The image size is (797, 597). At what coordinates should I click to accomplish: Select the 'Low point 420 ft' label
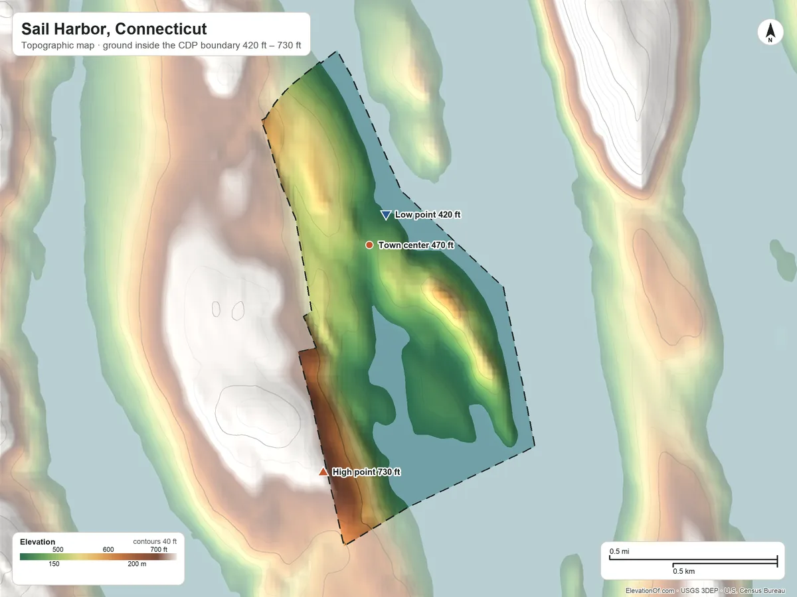[x=428, y=215]
